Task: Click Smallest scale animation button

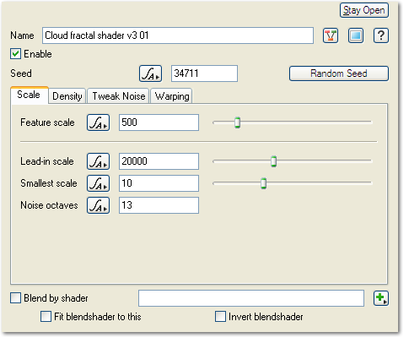Action: (98, 183)
